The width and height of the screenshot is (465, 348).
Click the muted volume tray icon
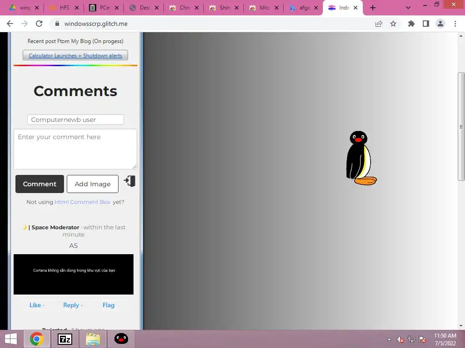pyautogui.click(x=401, y=339)
